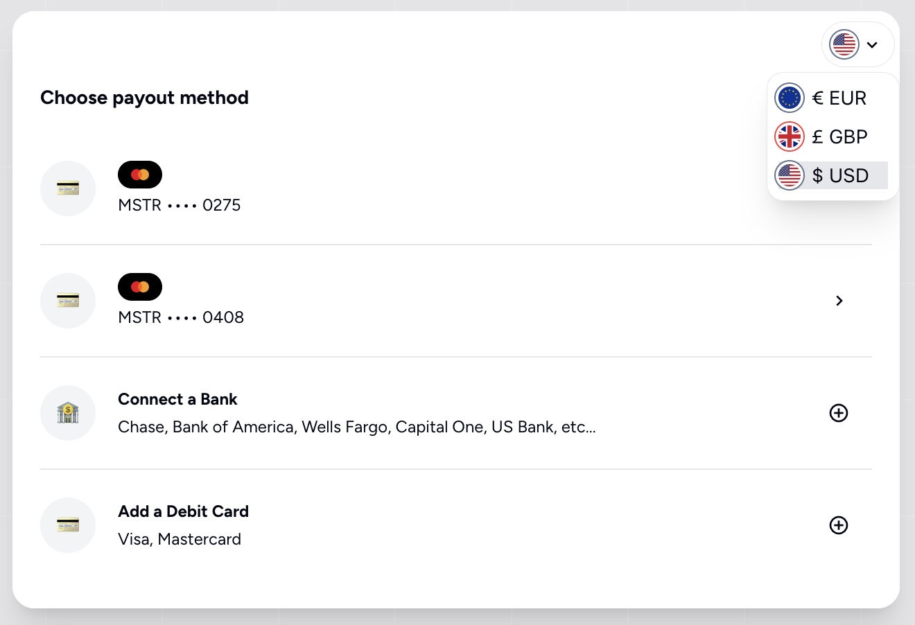Click the bank building icon
The image size is (915, 625).
(x=68, y=413)
